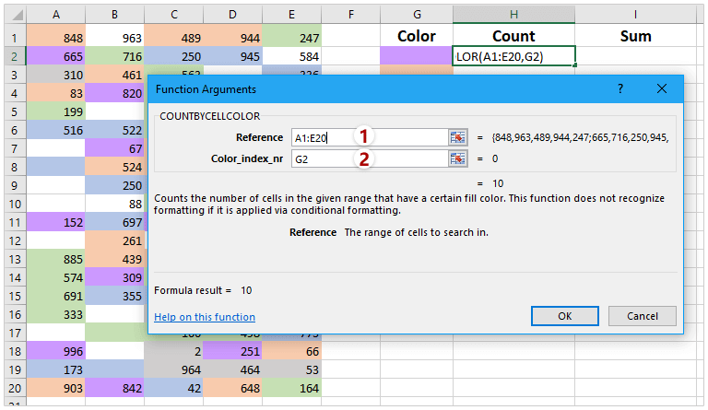Select column A header

coord(57,15)
